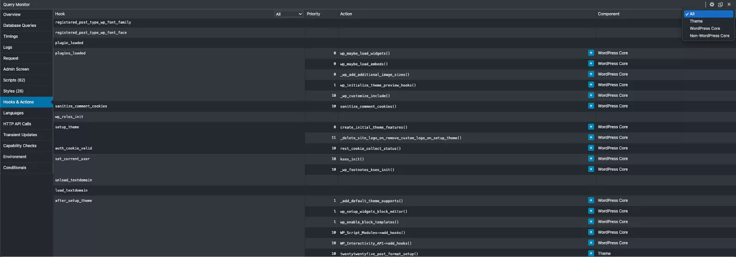Screen dimensions: 736x257
Task: Close the Query Monitor panel
Action: point(729,5)
